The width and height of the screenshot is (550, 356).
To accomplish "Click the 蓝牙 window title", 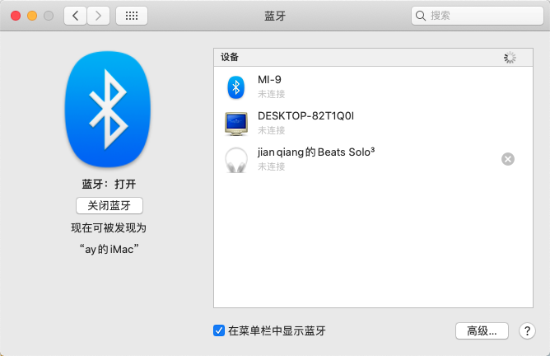I will [x=275, y=16].
